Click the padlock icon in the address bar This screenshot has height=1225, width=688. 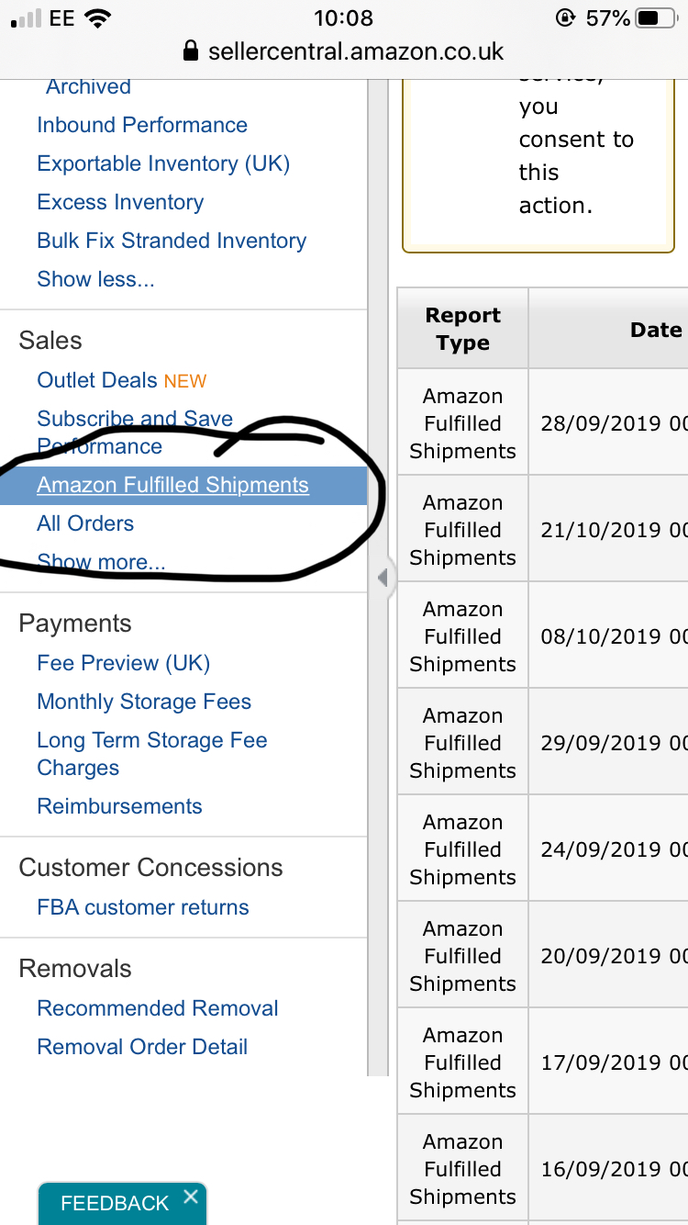point(191,51)
